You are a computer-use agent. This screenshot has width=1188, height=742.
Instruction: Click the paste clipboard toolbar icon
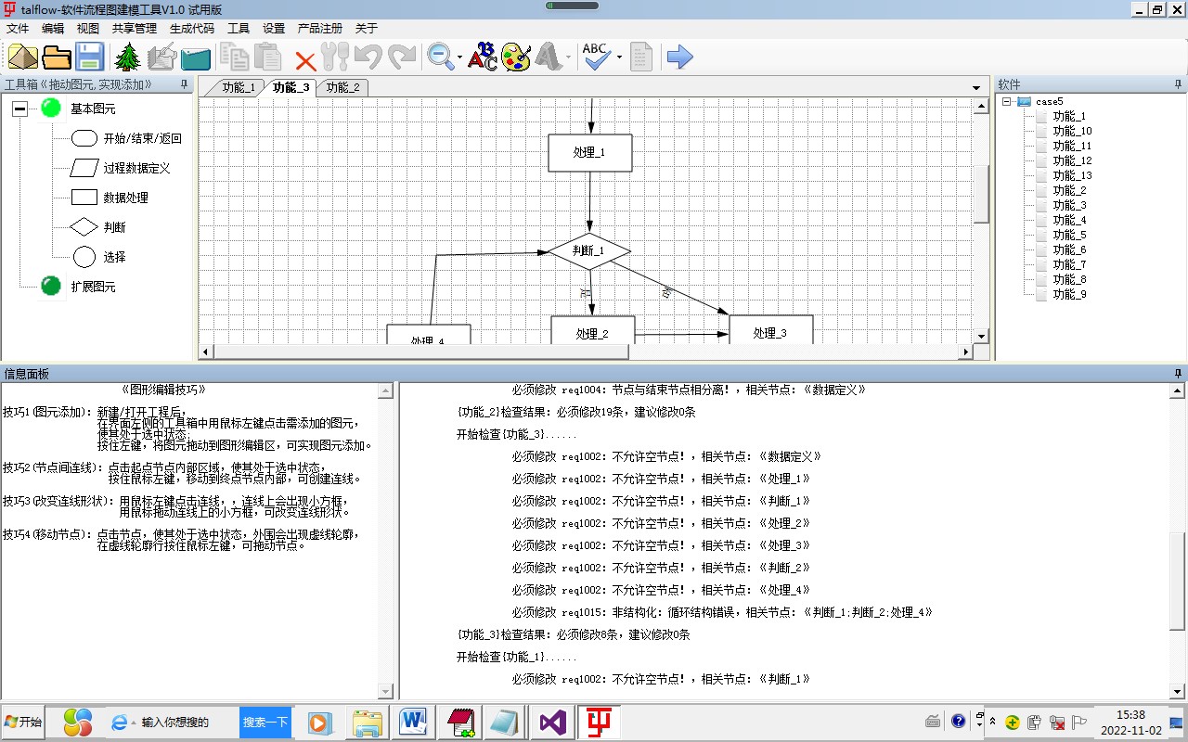point(268,58)
